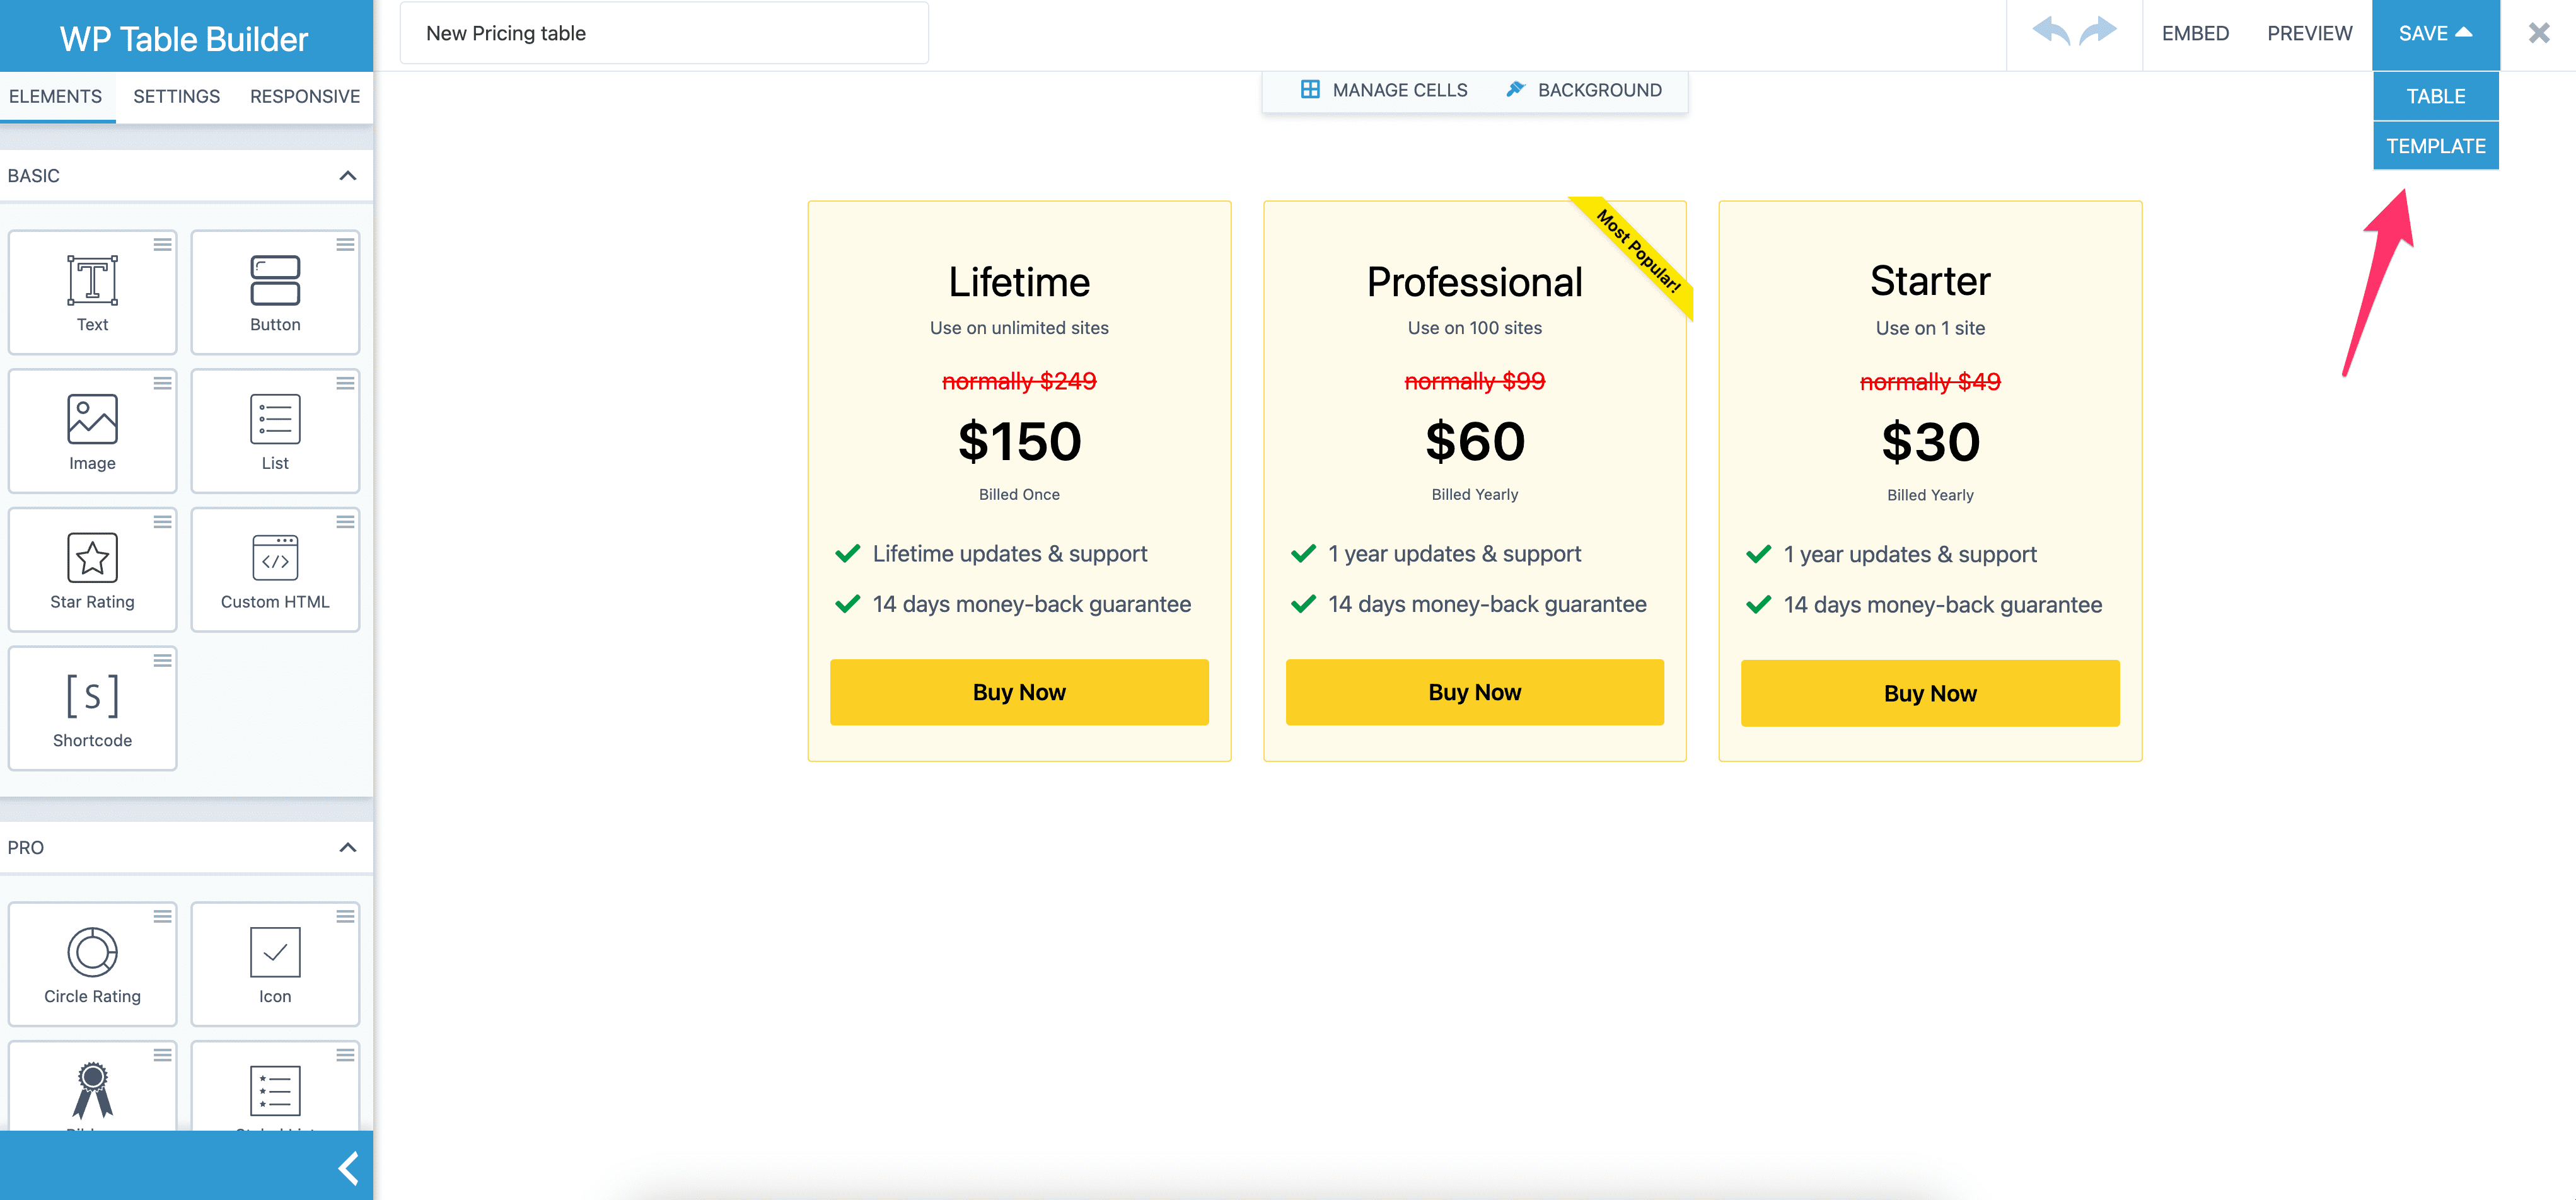Click the redo arrow icon

coord(2098,32)
